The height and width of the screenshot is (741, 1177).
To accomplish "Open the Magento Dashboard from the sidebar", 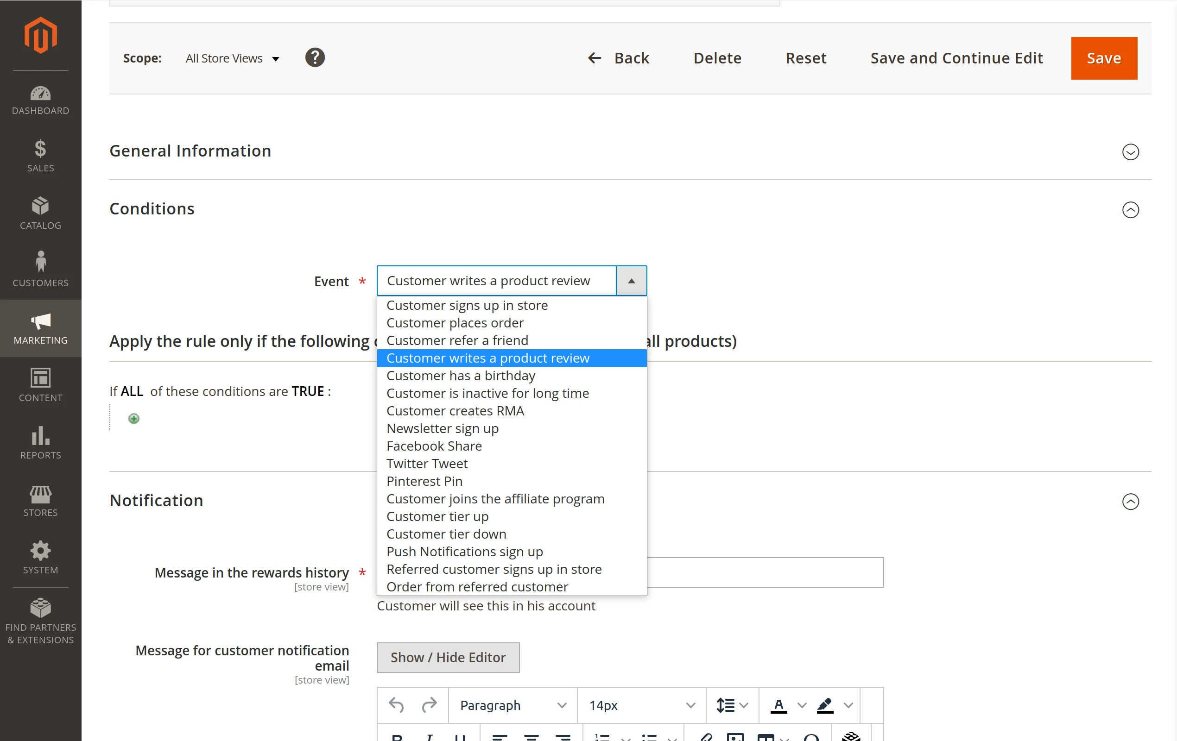I will 40,100.
